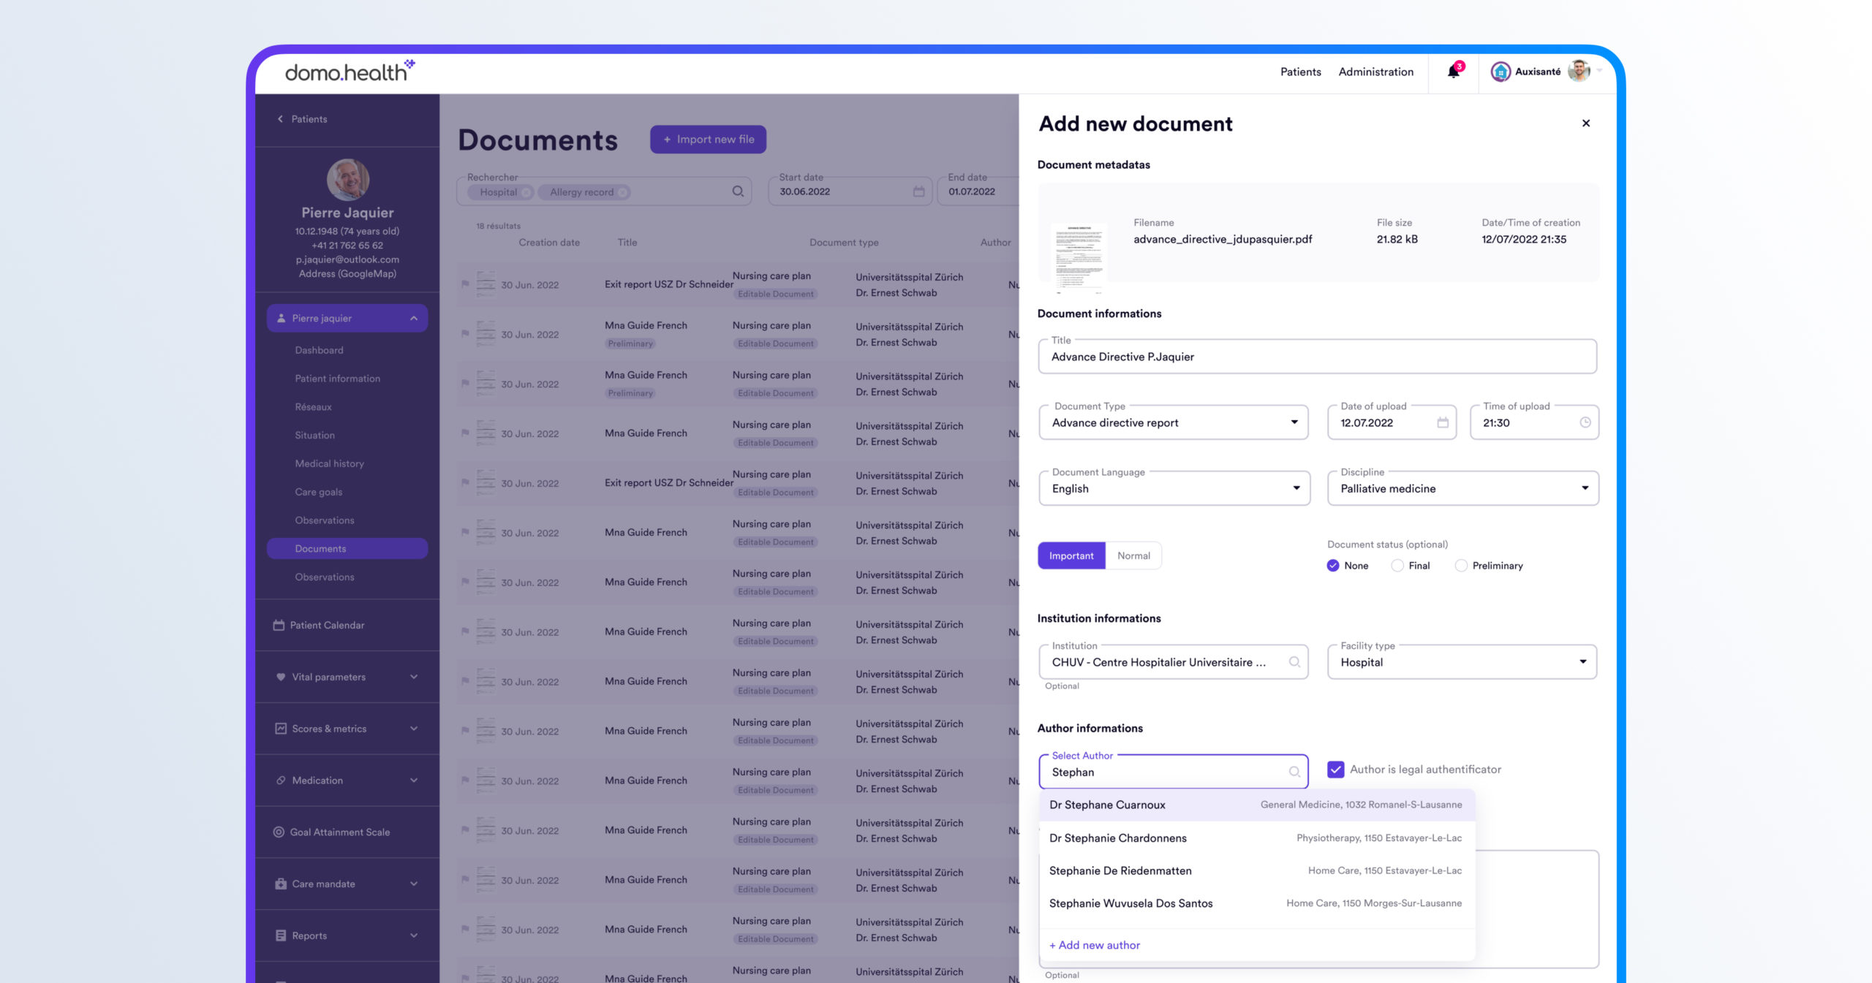Click the magnifier icon in Select Author field
Screen dimensions: 1872x983
[x=1294, y=772]
